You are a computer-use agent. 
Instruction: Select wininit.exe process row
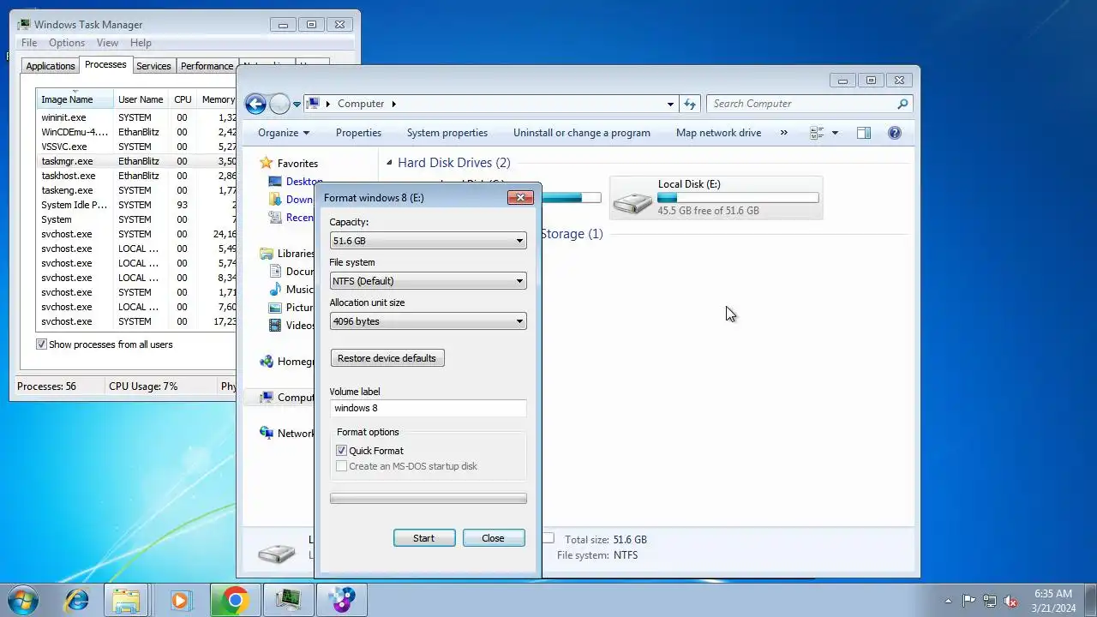(136, 117)
